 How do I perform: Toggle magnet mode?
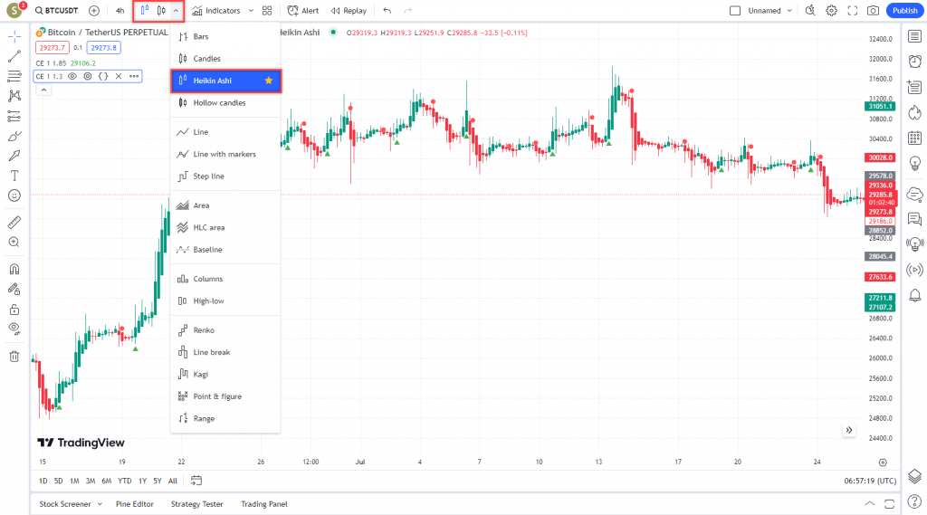(14, 269)
